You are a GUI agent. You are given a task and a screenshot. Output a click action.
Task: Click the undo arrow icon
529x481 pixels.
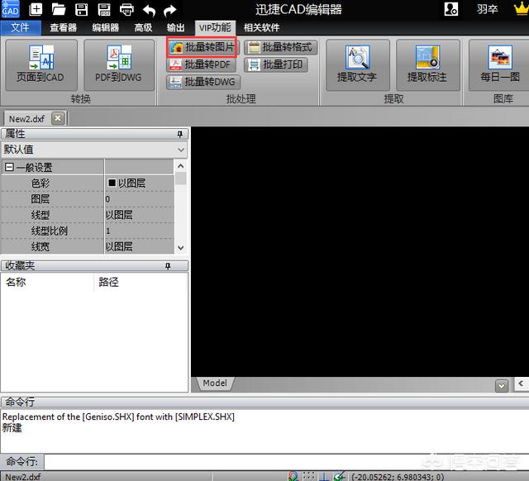click(x=149, y=10)
